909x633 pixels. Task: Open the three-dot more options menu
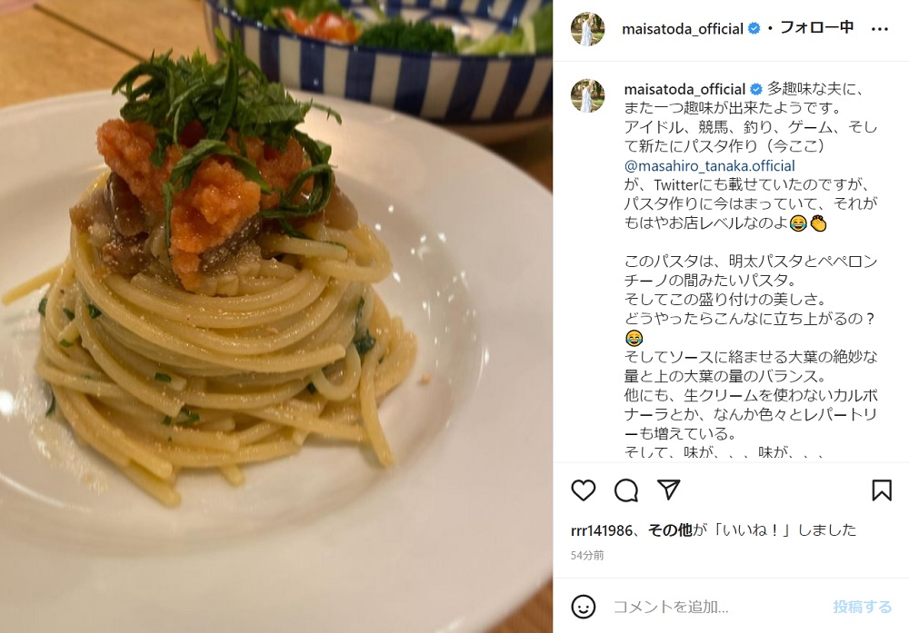[x=879, y=29]
